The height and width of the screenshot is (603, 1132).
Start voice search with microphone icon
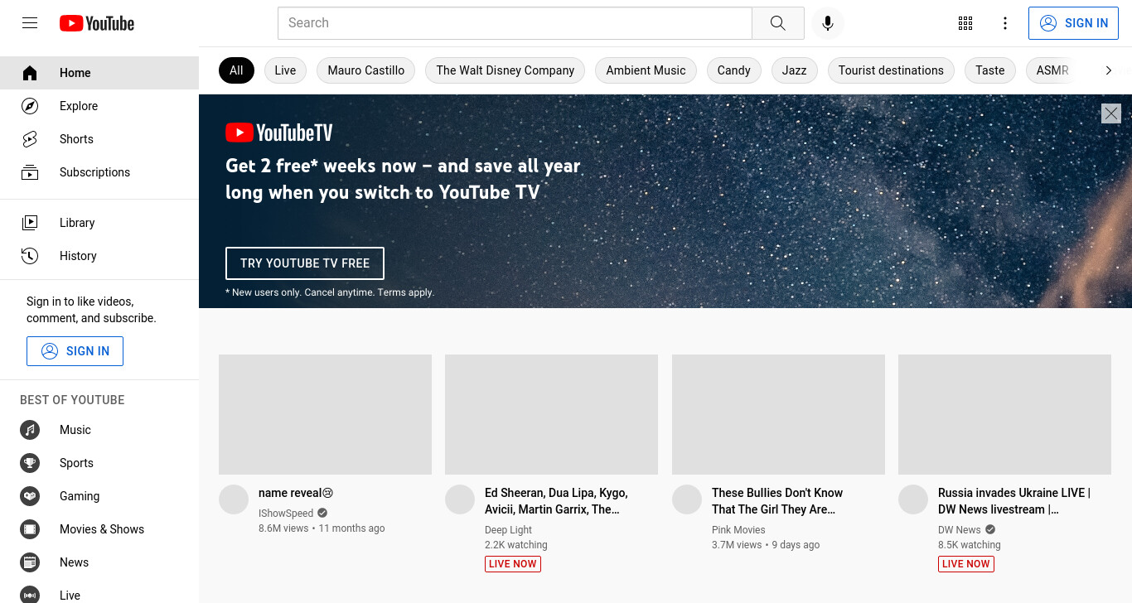pyautogui.click(x=827, y=23)
